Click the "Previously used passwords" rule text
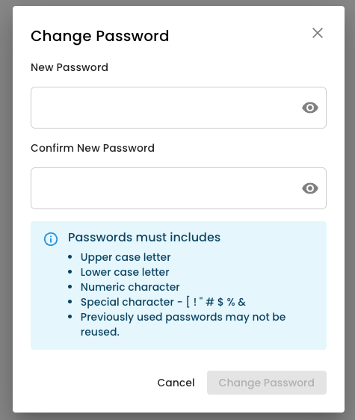Screen dimensions: 355x420 click(x=183, y=324)
